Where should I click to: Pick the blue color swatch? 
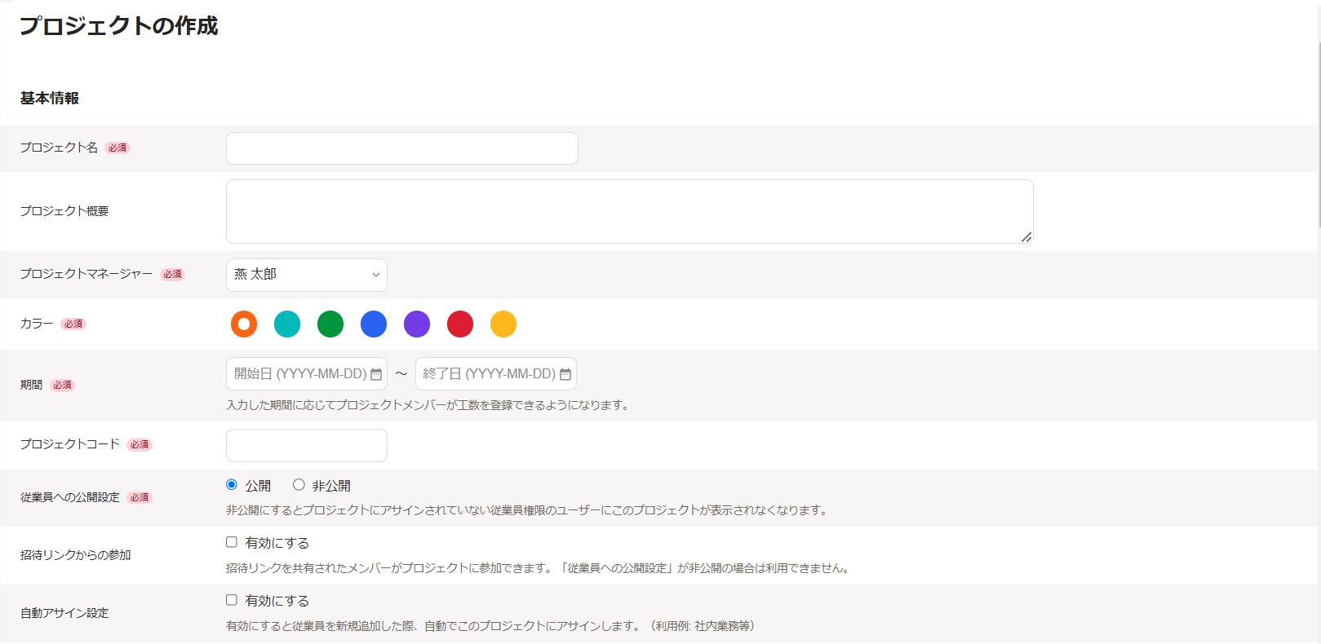click(x=374, y=324)
